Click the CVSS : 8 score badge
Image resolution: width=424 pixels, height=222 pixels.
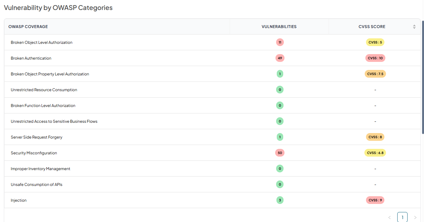tap(375, 137)
